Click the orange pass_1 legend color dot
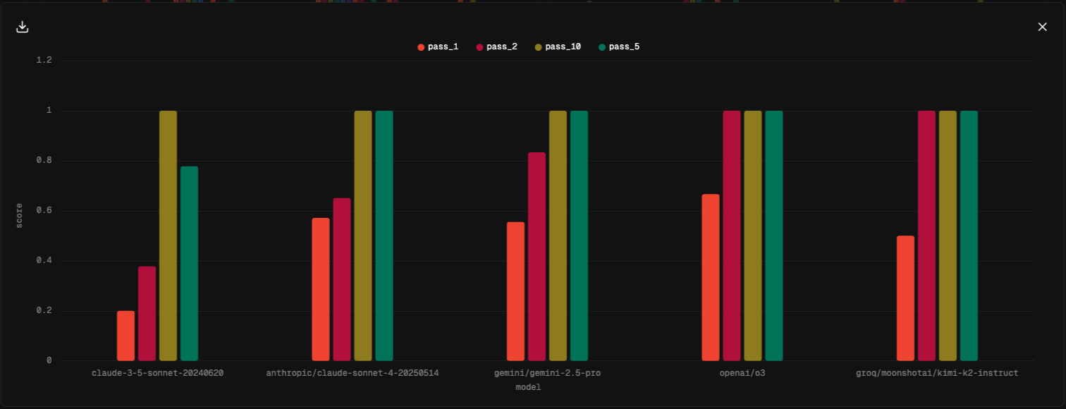Image resolution: width=1066 pixels, height=409 pixels. click(x=421, y=47)
